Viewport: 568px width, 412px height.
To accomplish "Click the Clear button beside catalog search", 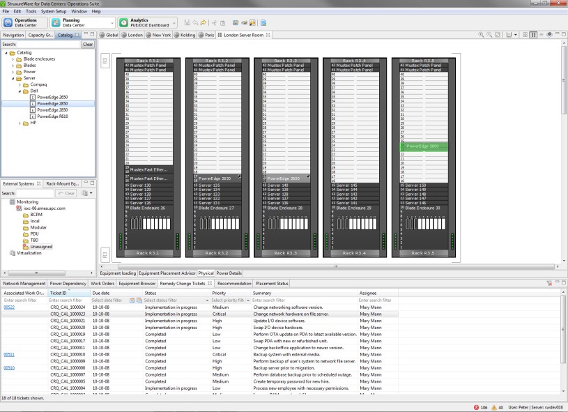I will [x=87, y=44].
